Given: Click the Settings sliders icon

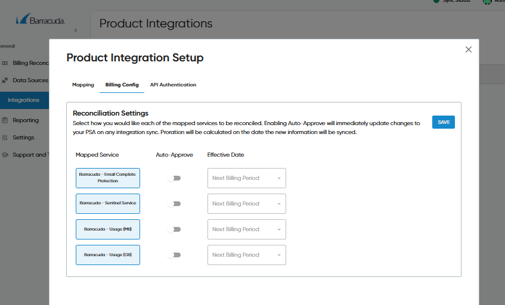Looking at the screenshot, I should click(x=5, y=138).
